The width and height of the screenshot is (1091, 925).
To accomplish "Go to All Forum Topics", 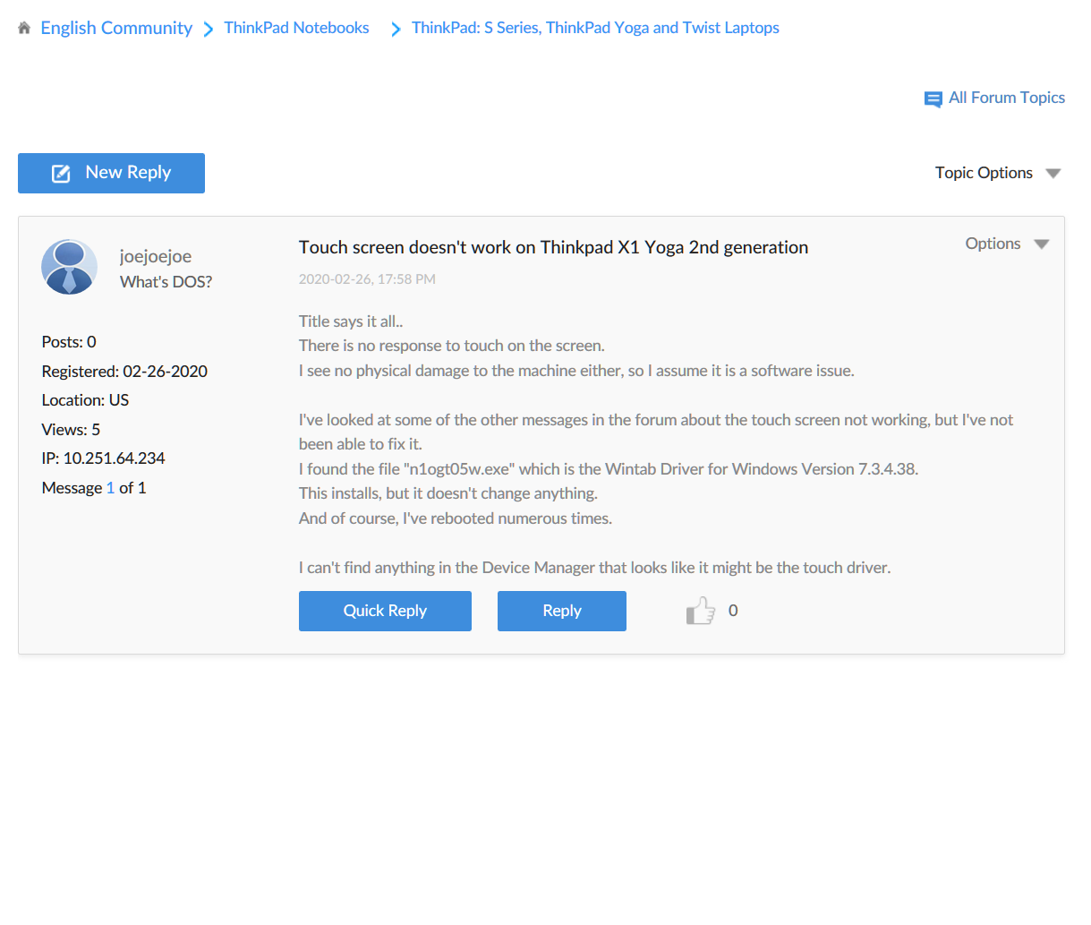I will pyautogui.click(x=1006, y=98).
